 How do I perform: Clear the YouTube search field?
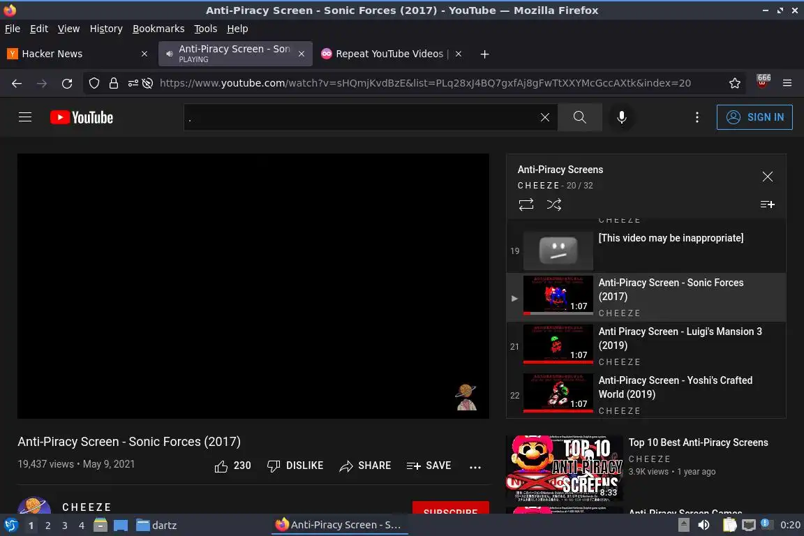545,117
